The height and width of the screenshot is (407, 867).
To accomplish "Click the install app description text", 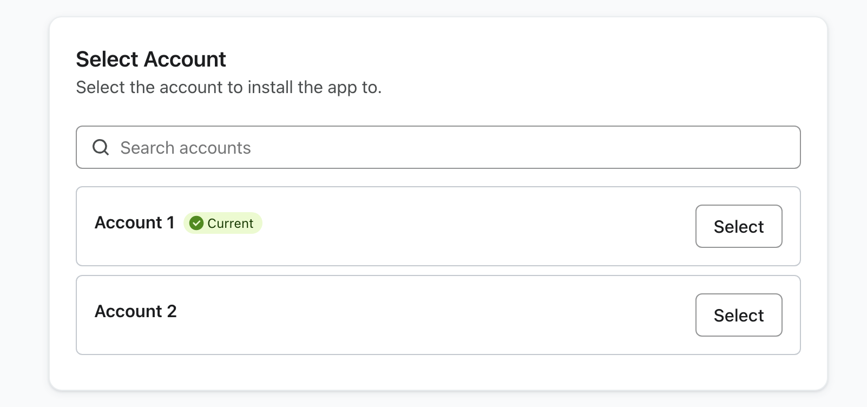I will pyautogui.click(x=228, y=87).
